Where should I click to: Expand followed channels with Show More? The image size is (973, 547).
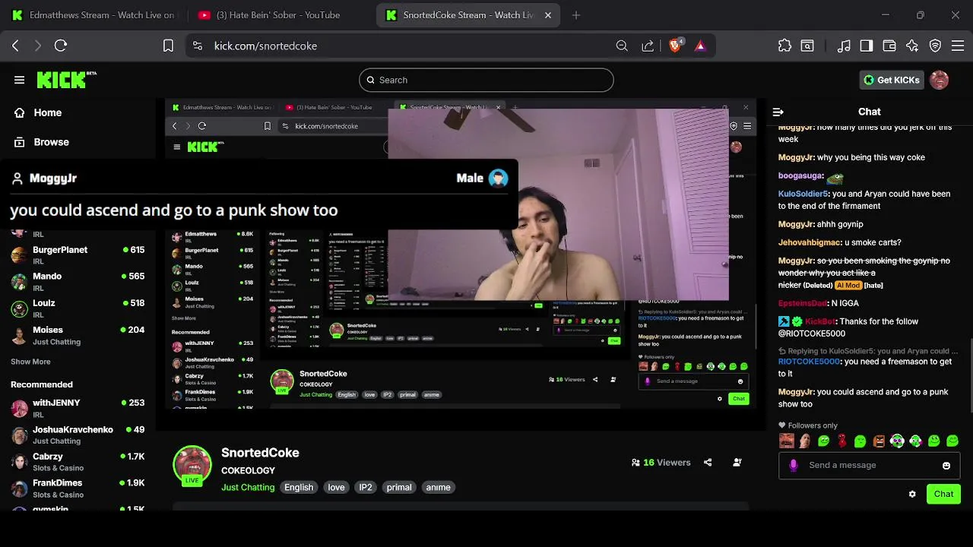point(30,362)
